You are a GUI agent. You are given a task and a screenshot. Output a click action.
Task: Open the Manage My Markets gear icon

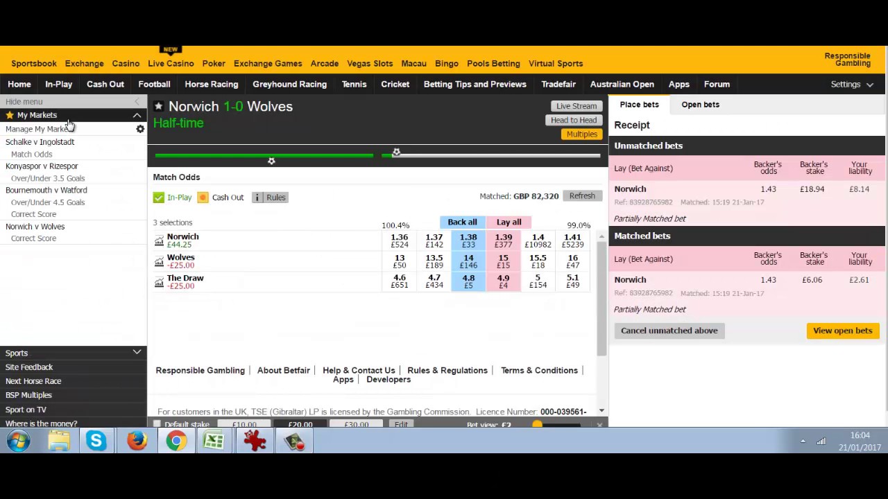point(140,129)
